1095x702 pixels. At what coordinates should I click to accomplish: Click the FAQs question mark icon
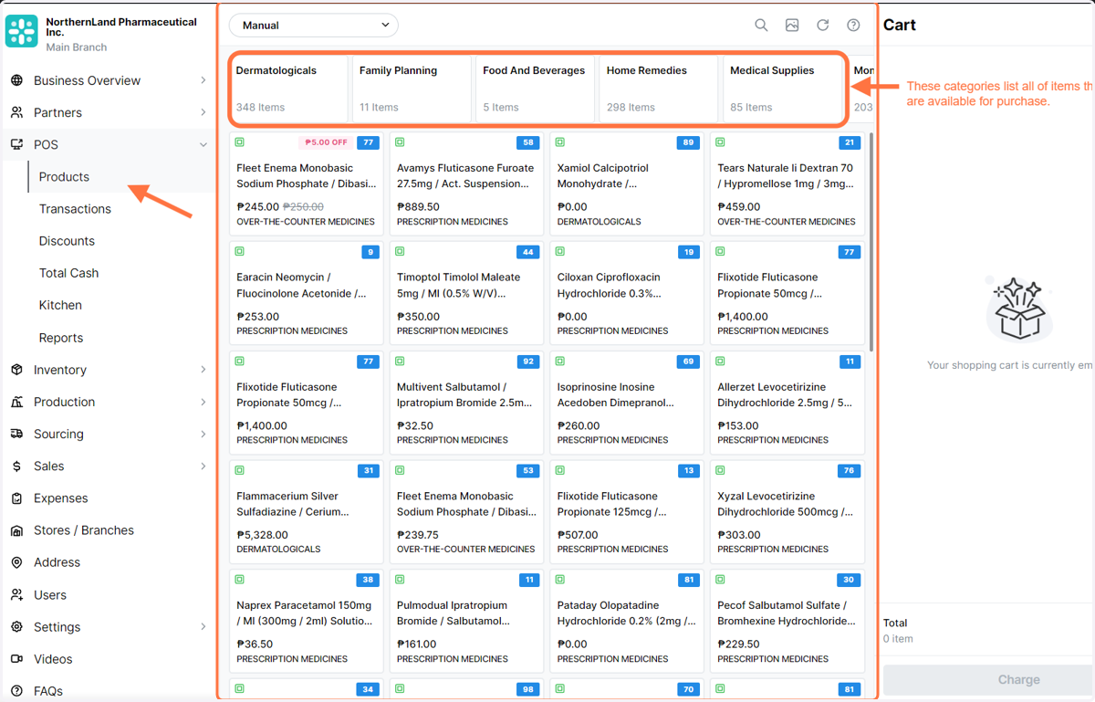pyautogui.click(x=16, y=691)
